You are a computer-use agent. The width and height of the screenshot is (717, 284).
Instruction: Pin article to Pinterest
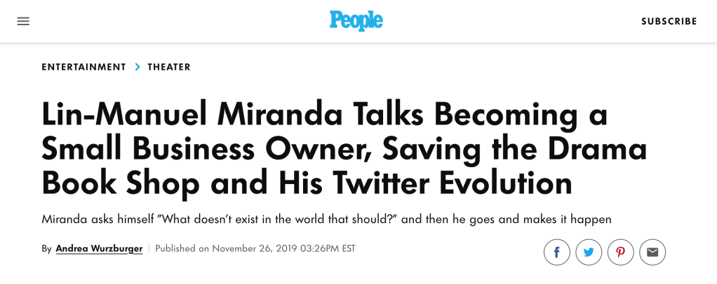[x=621, y=252]
